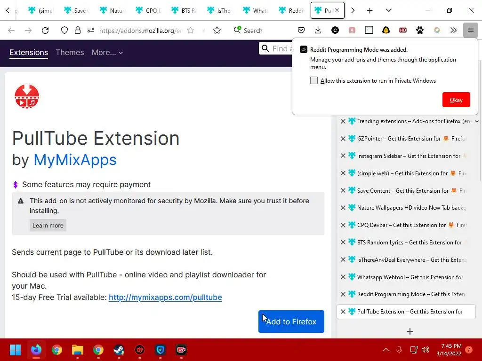Screen dimensions: 482x361
Task: Click the round disc extension icon
Action: point(436,30)
